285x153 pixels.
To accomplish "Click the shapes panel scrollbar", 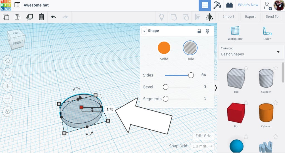I will [x=283, y=72].
